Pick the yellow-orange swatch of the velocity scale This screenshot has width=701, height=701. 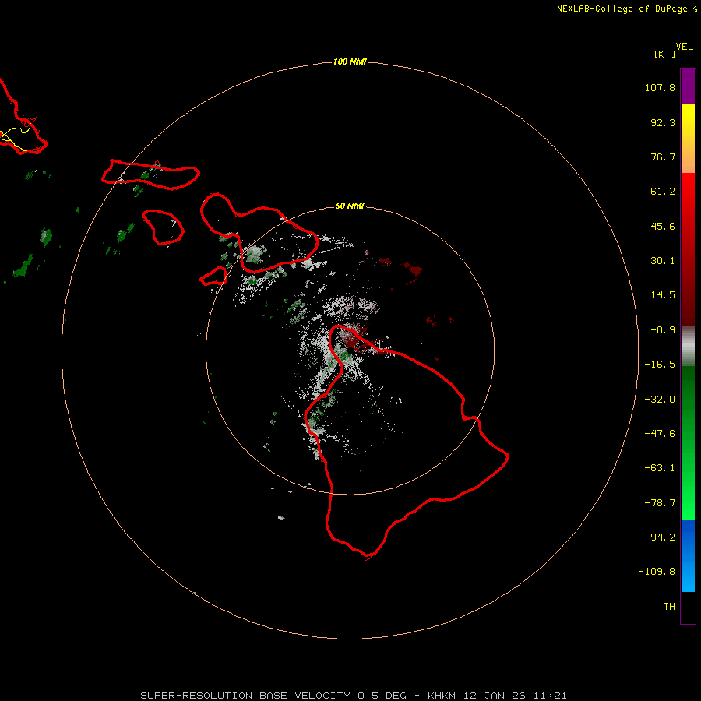(x=688, y=139)
